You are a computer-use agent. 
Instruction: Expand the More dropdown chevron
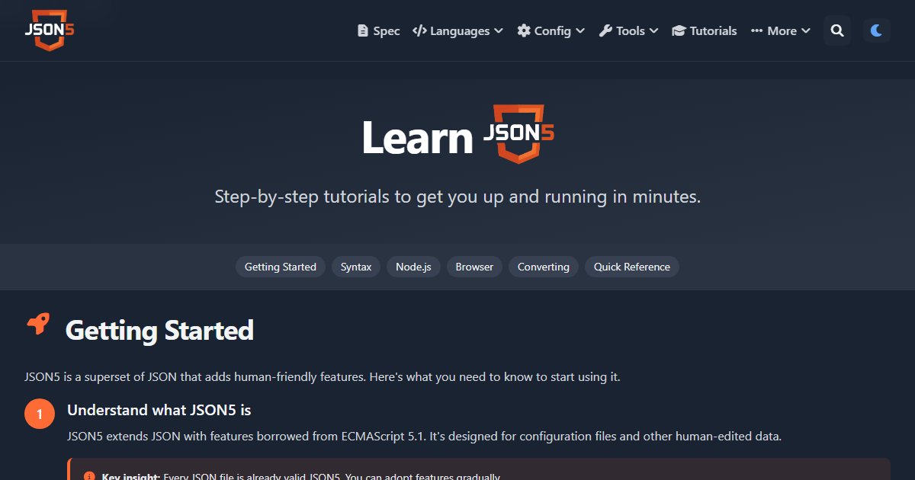(x=806, y=31)
